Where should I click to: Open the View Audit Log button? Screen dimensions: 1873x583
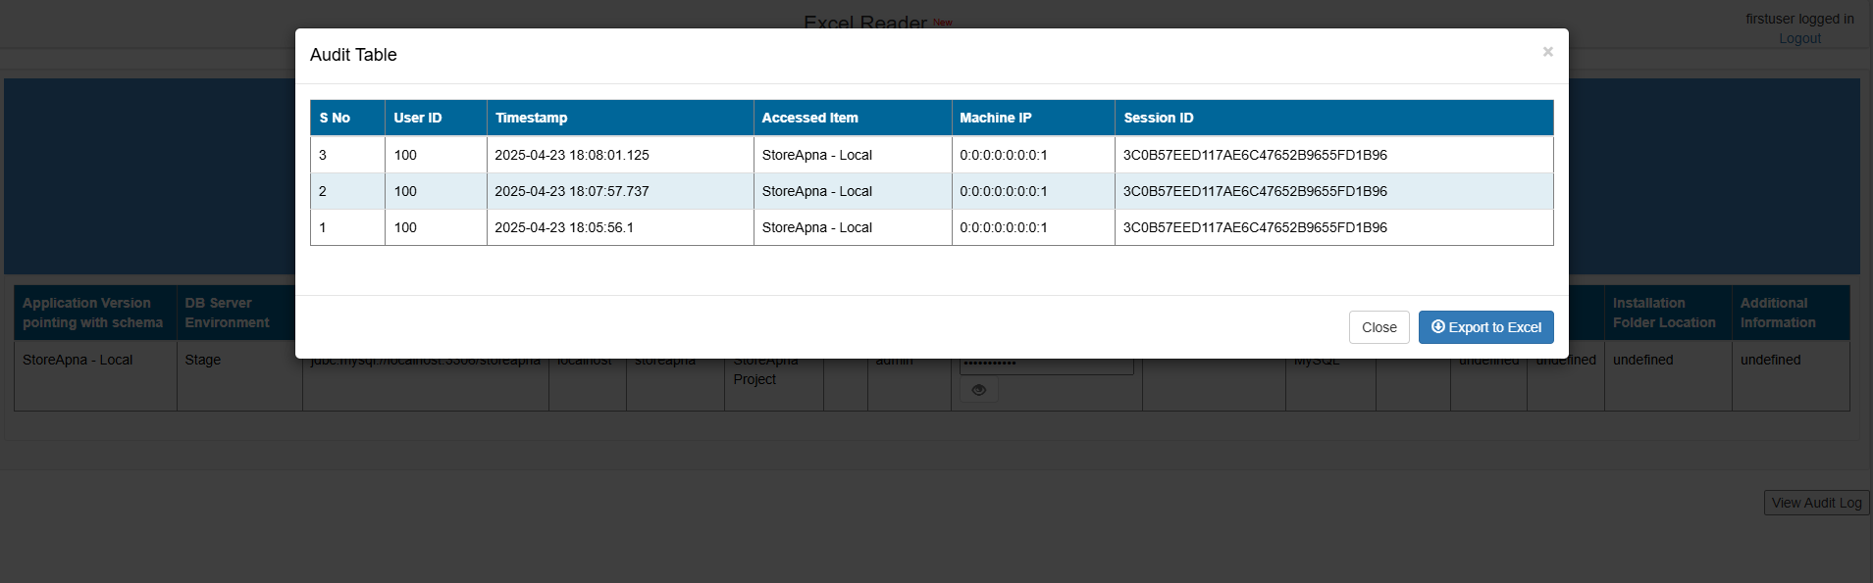[1816, 503]
